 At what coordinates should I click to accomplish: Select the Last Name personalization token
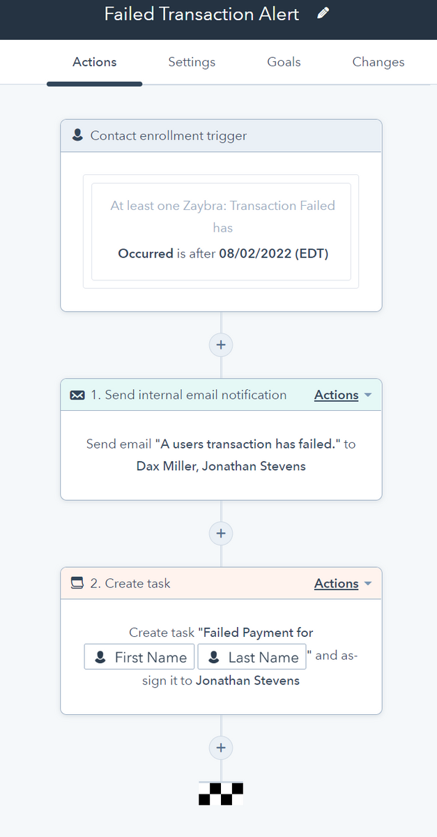click(x=252, y=656)
